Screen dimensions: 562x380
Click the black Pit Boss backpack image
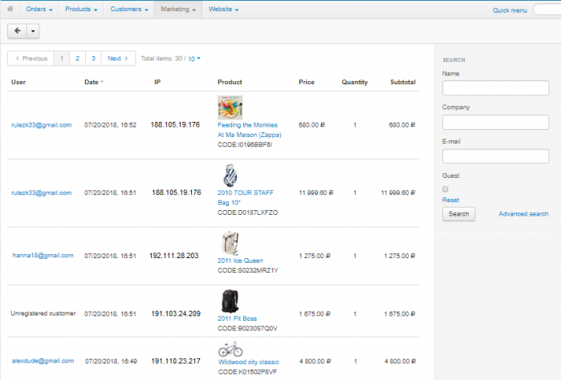pyautogui.click(x=230, y=301)
